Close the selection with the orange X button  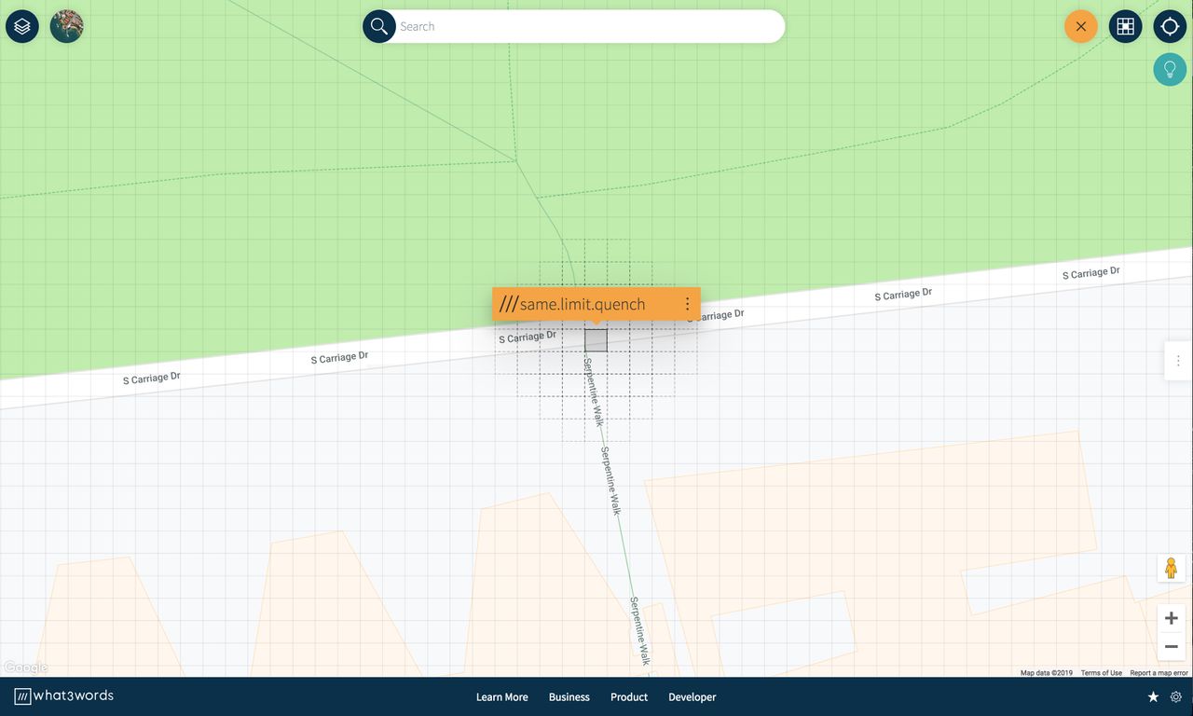pyautogui.click(x=1081, y=26)
